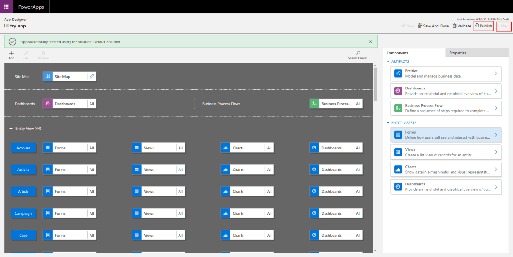The height and width of the screenshot is (257, 513).
Task: Dismiss the success notification banner
Action: click(370, 41)
